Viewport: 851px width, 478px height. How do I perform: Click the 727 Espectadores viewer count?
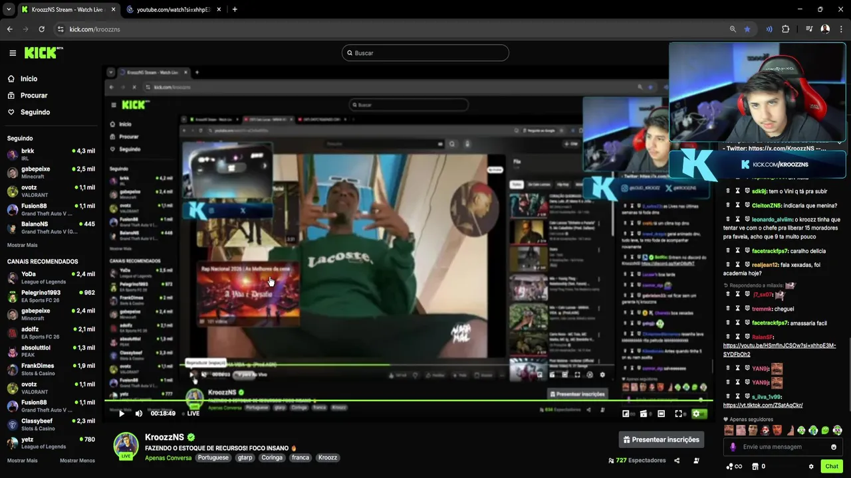click(637, 461)
